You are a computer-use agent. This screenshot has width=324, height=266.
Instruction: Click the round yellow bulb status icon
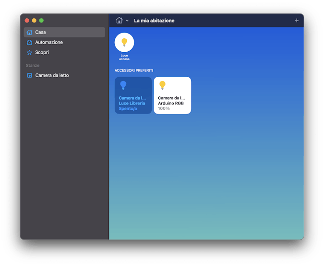point(124,42)
